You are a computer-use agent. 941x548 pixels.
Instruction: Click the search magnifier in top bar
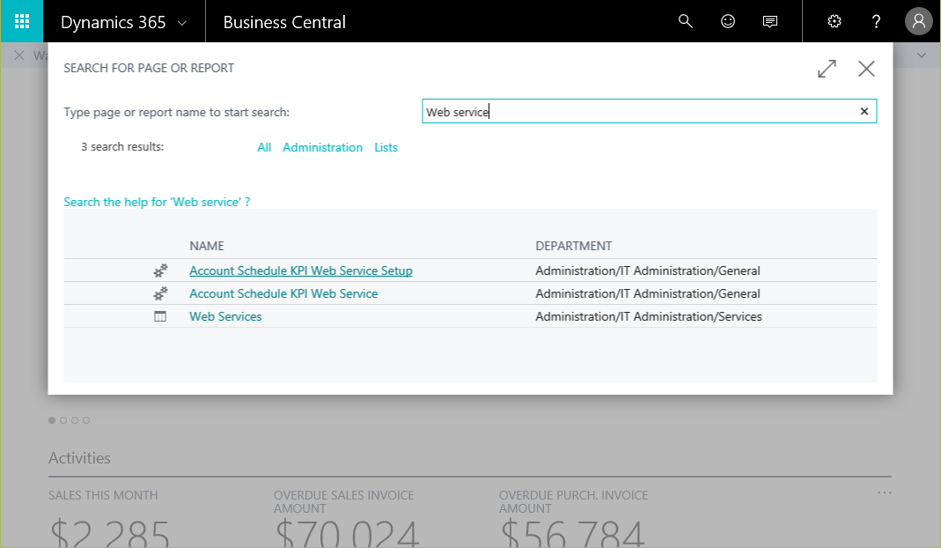(686, 22)
